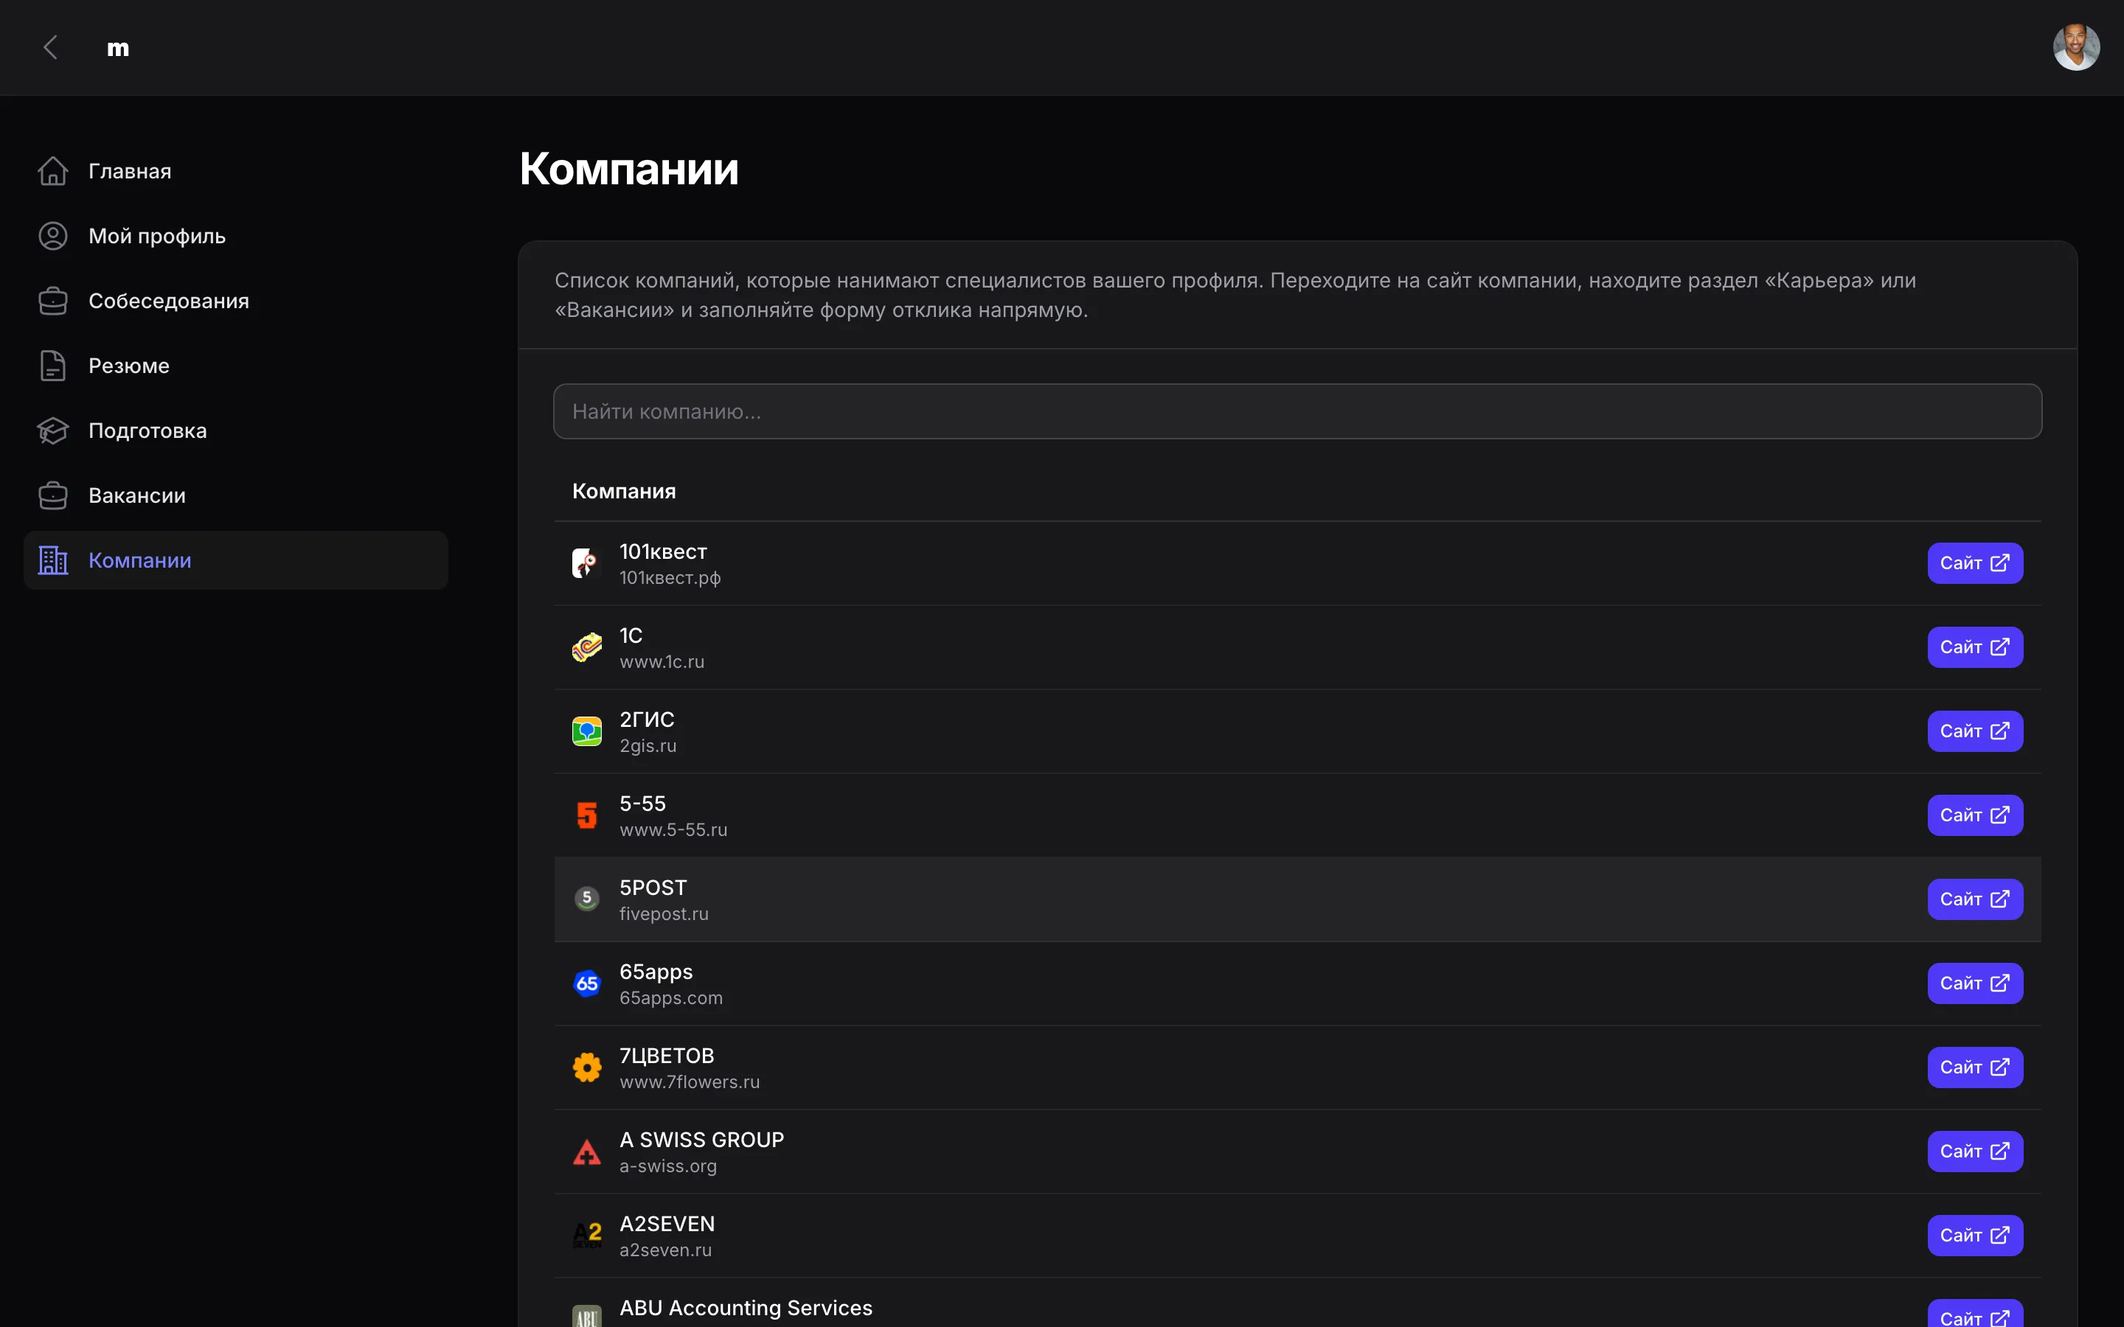Image resolution: width=2124 pixels, height=1327 pixels.
Task: Click the graduation cap icon beside Подготовка
Action: tap(52, 431)
